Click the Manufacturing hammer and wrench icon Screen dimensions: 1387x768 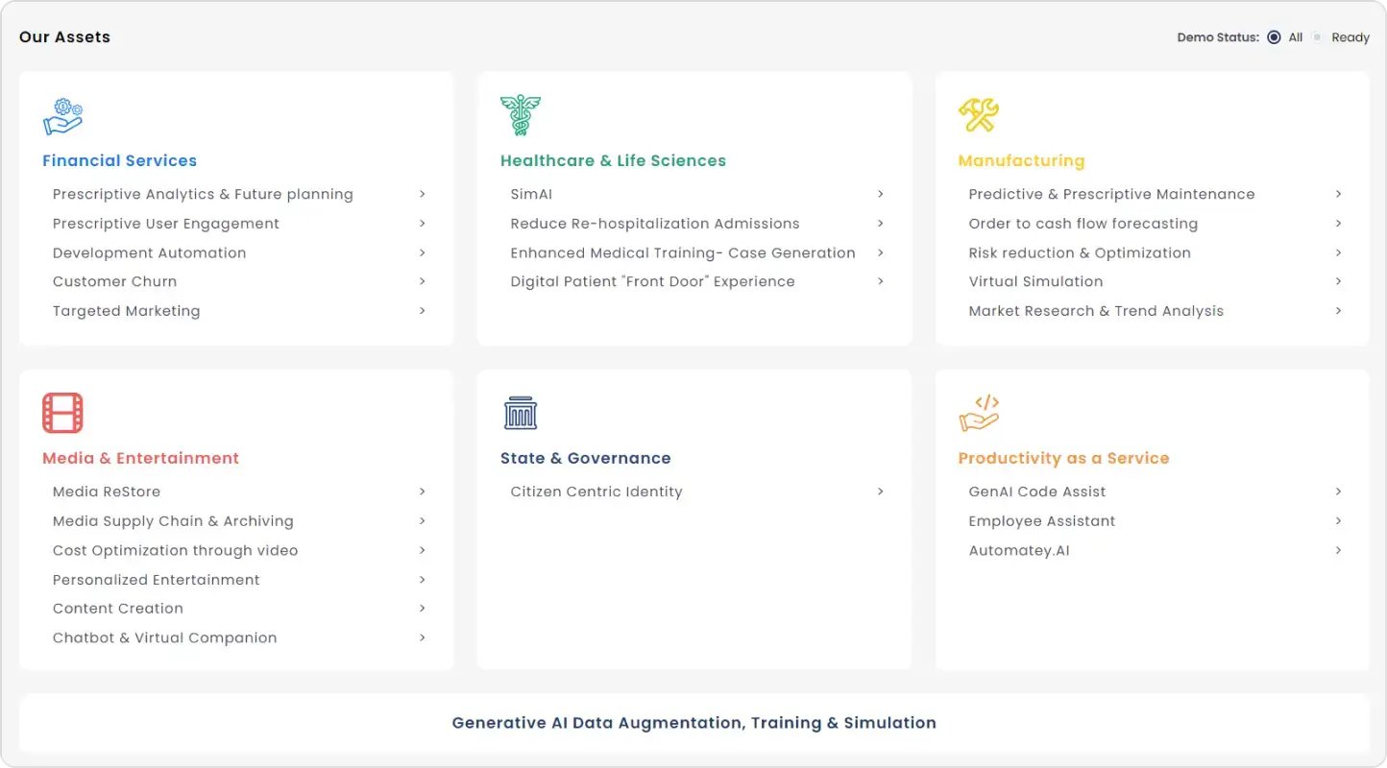point(978,115)
